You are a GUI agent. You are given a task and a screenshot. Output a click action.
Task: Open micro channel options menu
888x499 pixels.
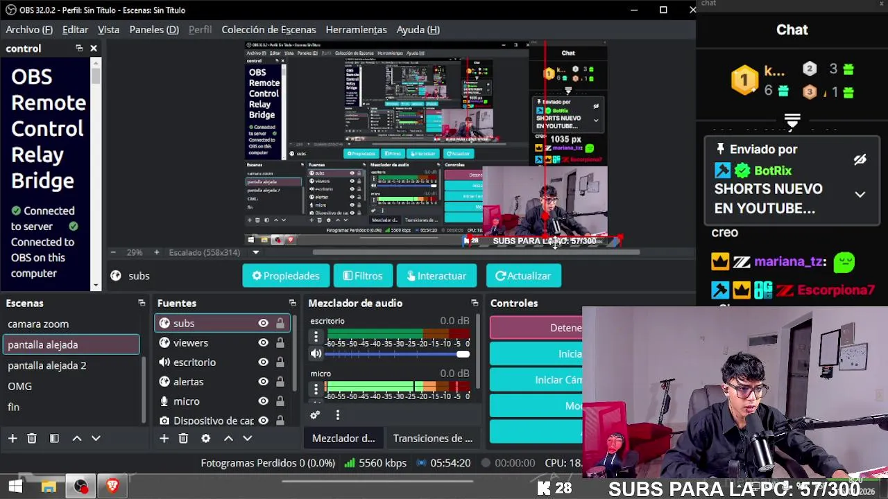tap(316, 389)
